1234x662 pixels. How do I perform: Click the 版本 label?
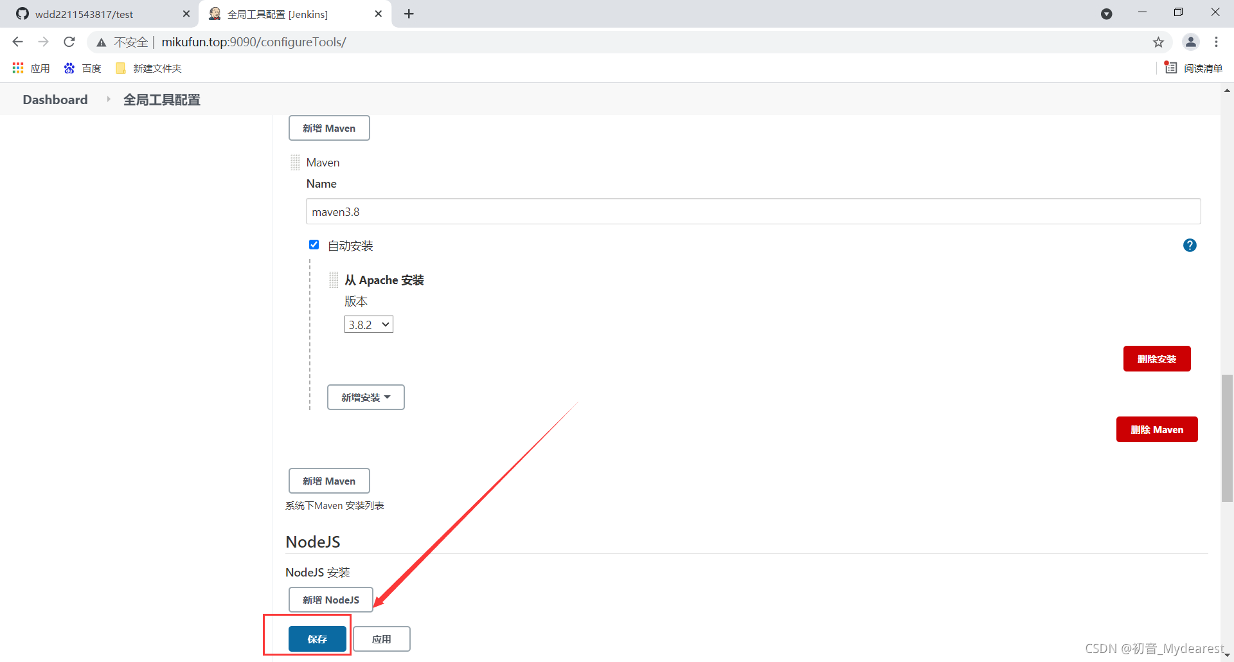point(356,301)
